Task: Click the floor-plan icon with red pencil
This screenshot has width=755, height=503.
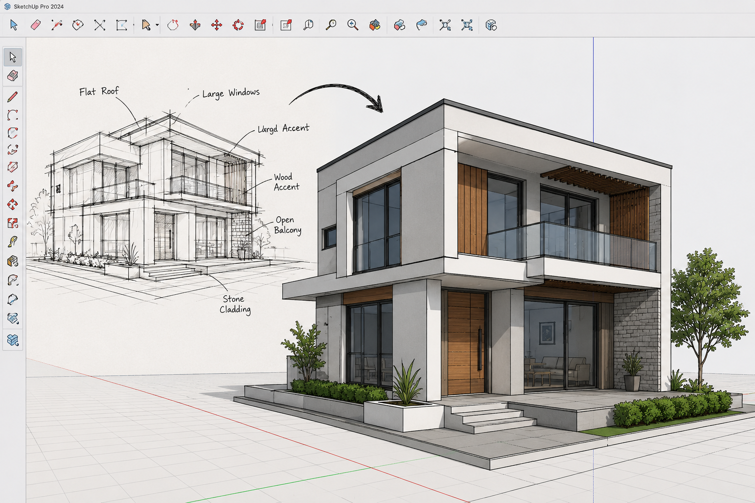Action: [x=261, y=25]
